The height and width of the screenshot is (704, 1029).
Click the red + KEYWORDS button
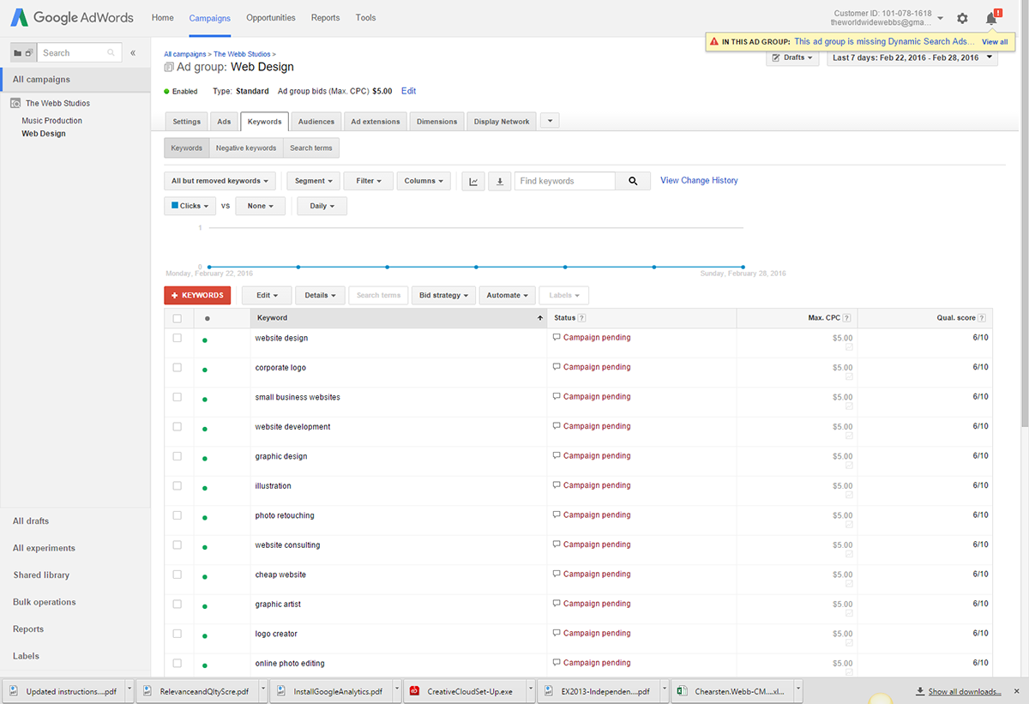click(197, 295)
